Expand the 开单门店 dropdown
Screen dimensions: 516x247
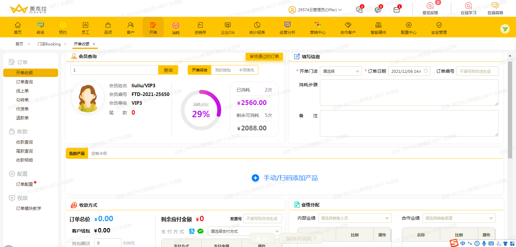coord(341,71)
